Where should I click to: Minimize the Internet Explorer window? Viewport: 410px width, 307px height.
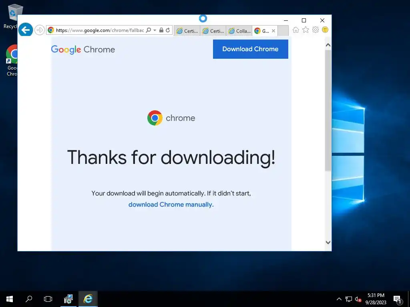[286, 20]
